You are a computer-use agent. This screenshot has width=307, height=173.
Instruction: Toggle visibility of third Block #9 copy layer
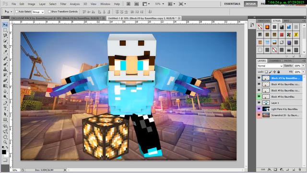point(259,90)
